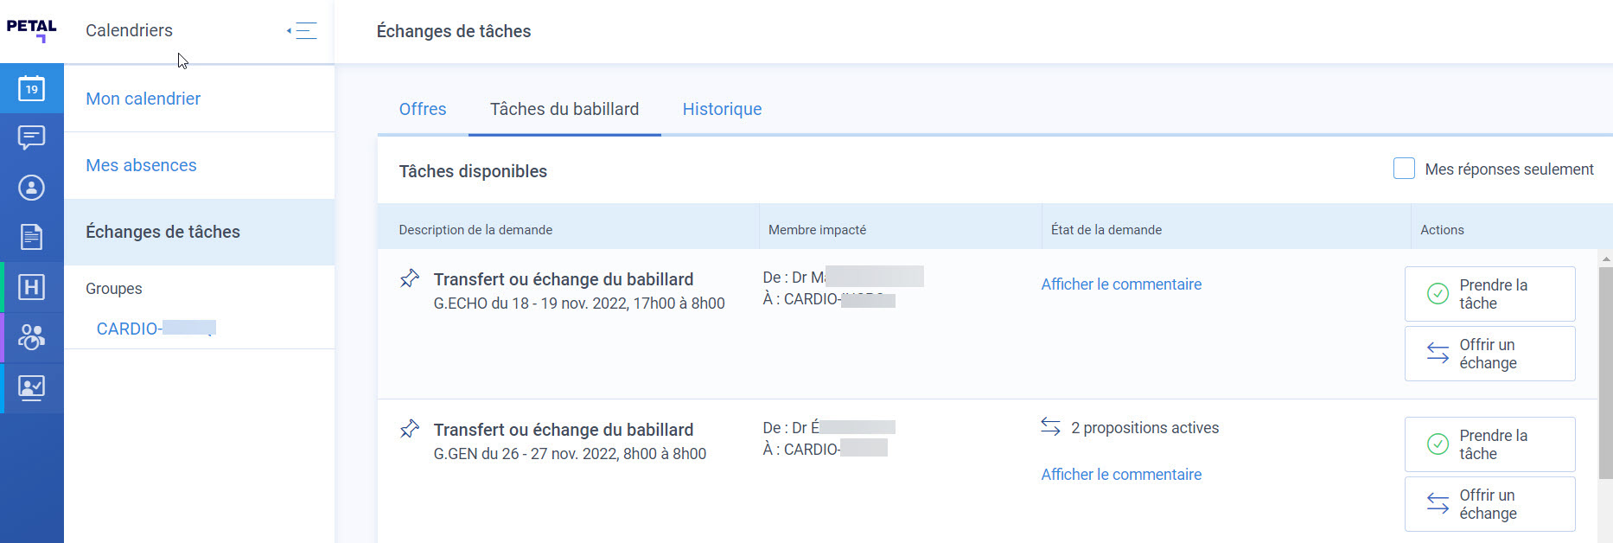
Task: Select the Tâches du babillard tab
Action: click(x=564, y=109)
